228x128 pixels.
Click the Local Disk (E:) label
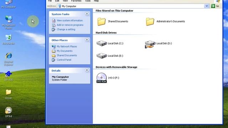tap(115, 56)
